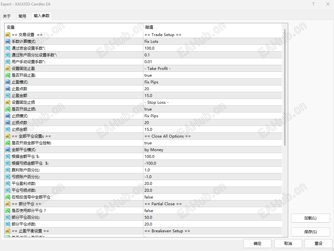Click the vertical scrollbar of the parameter list
The height and width of the screenshot is (251, 334).
pos(285,87)
